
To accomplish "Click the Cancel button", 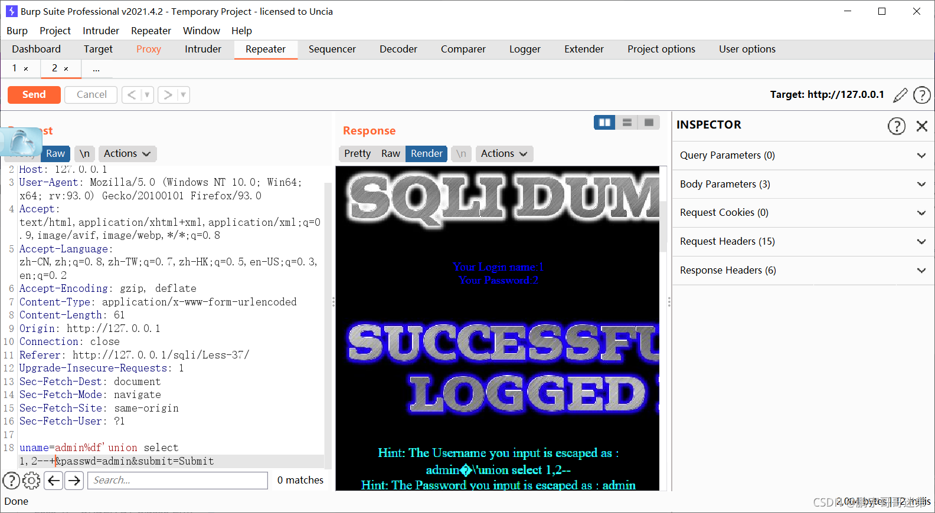I will [91, 94].
